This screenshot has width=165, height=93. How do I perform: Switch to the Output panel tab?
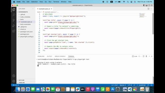(x=49, y=56)
